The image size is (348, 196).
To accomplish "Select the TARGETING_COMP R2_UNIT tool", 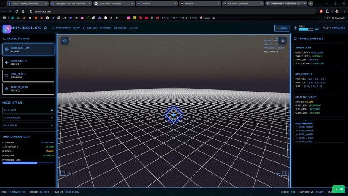I will [28, 49].
